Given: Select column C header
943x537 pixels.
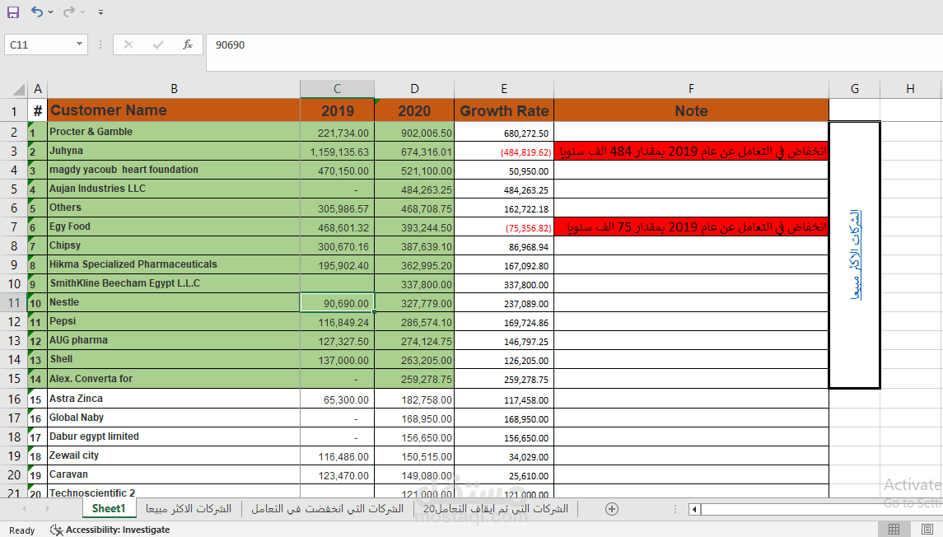Looking at the screenshot, I should point(338,89).
